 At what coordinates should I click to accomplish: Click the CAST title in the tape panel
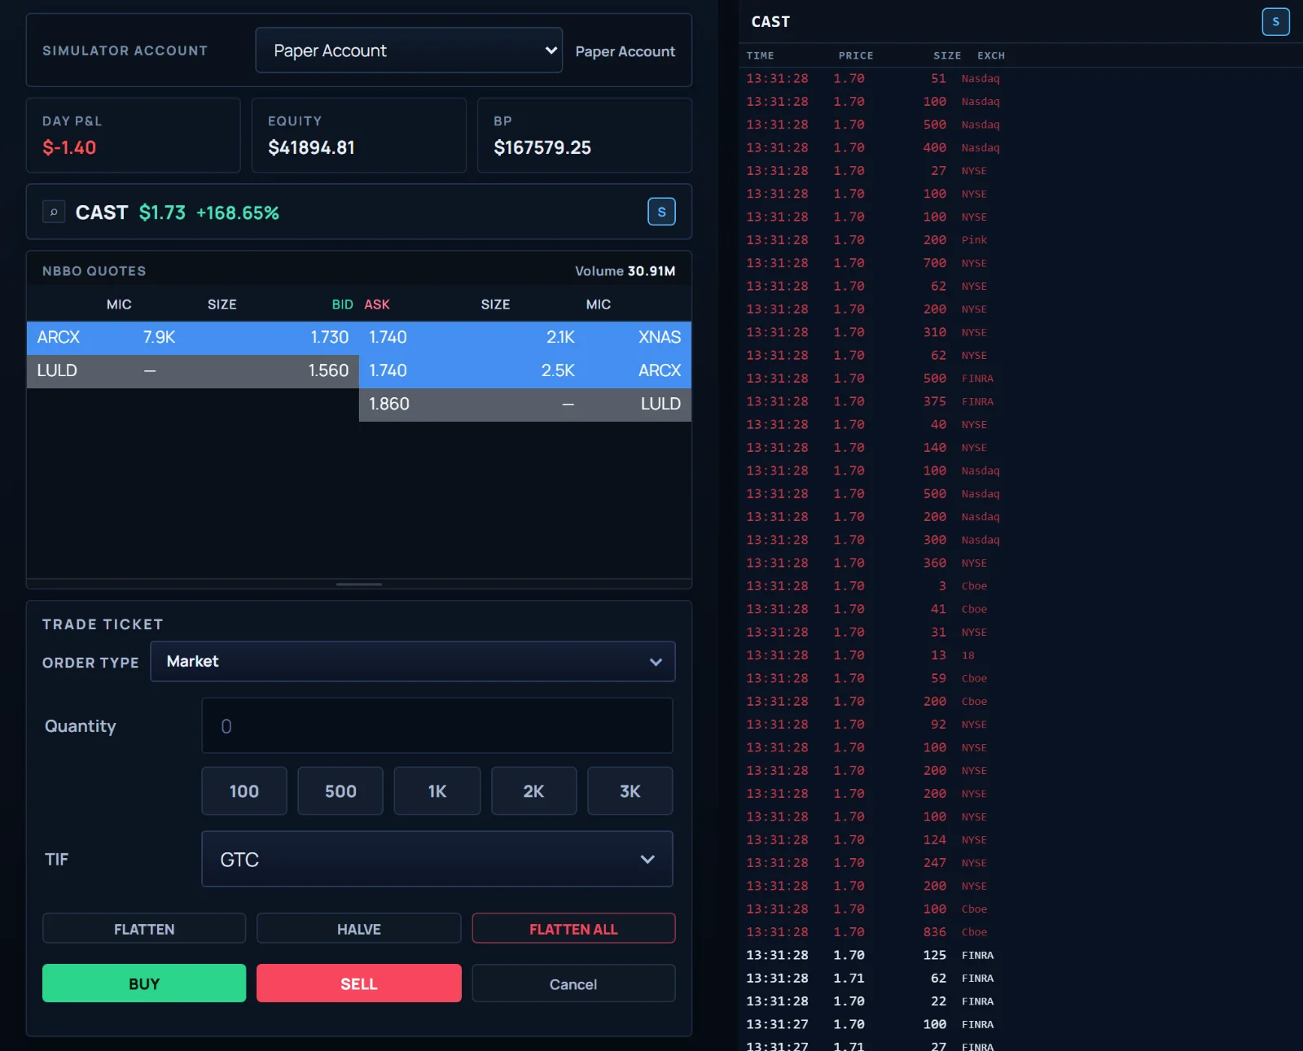pos(770,22)
